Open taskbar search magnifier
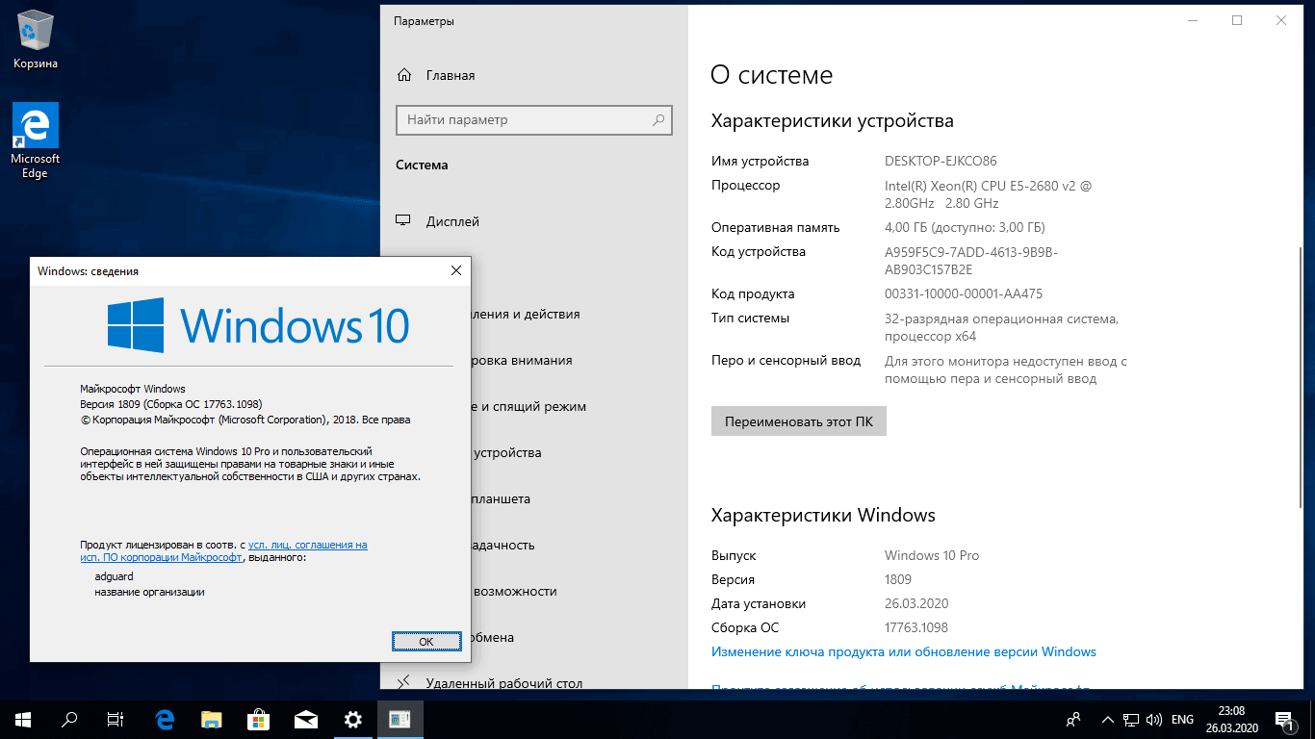 point(69,719)
